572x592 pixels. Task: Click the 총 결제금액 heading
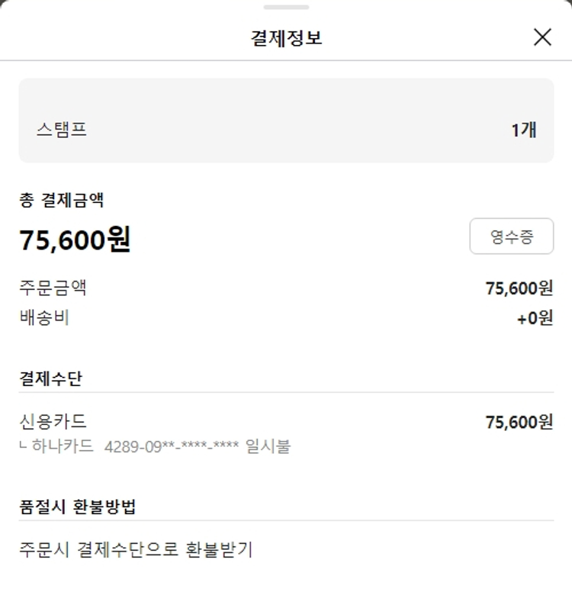pyautogui.click(x=62, y=201)
